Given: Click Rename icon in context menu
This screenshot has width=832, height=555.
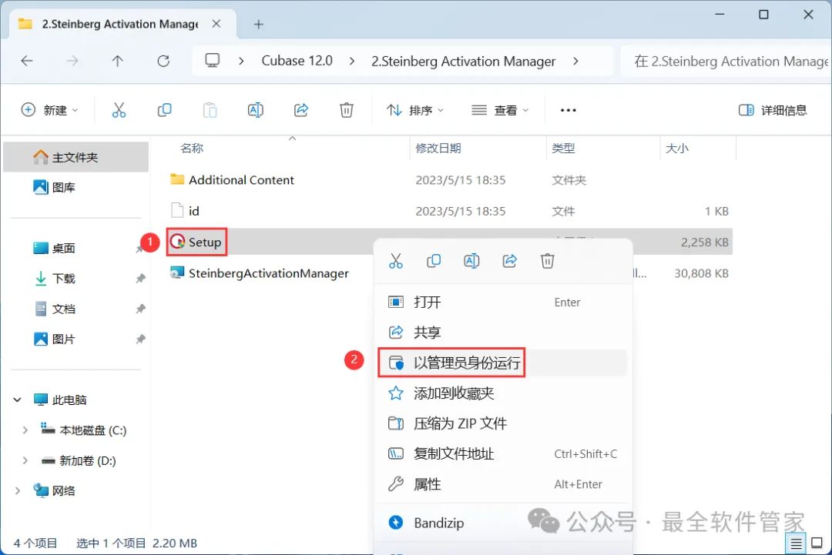Looking at the screenshot, I should pos(471,261).
